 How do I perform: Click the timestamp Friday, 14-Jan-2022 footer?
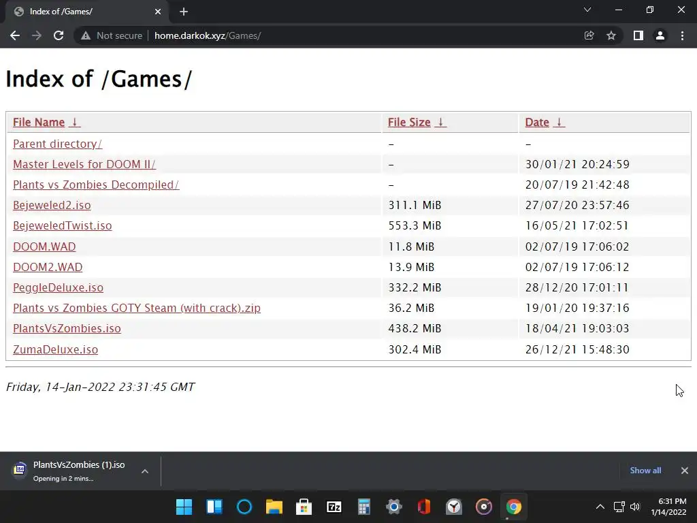coord(101,387)
